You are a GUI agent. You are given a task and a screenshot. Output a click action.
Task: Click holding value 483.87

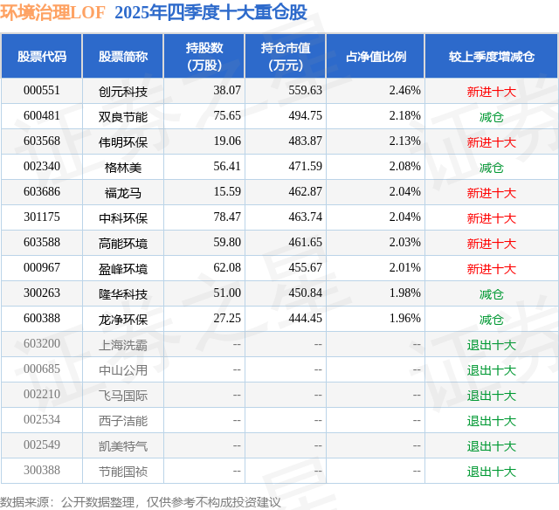coord(305,141)
